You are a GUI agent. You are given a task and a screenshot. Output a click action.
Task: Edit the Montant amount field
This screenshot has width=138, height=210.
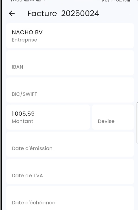[48, 117]
